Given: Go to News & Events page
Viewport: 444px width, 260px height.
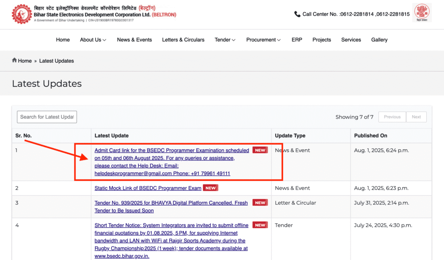Looking at the screenshot, I should point(134,40).
